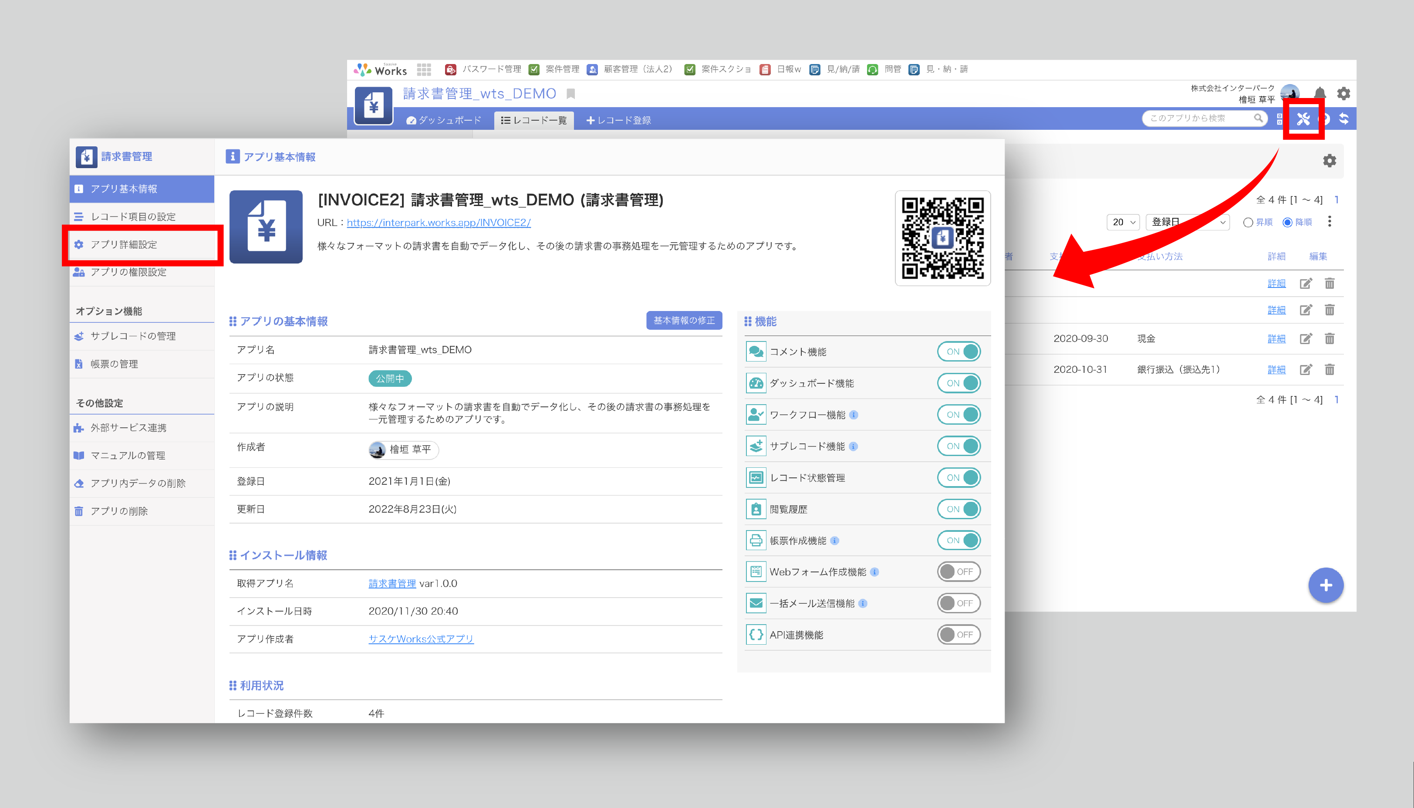Click in このアプリから検索 search field

click(1198, 118)
